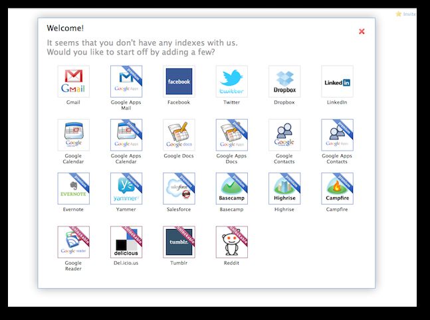Image resolution: width=430 pixels, height=320 pixels.
Task: Click the Yammer caption text
Action: click(x=126, y=209)
